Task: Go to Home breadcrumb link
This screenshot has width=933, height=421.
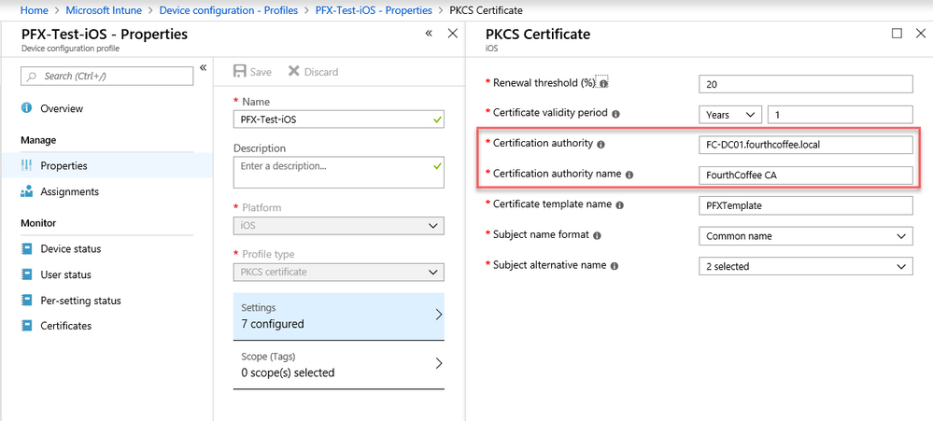Action: point(34,10)
